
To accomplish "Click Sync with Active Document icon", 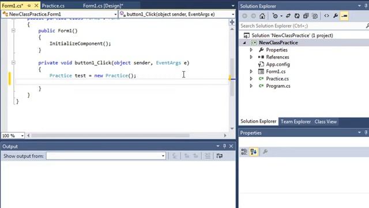I will [x=288, y=16].
